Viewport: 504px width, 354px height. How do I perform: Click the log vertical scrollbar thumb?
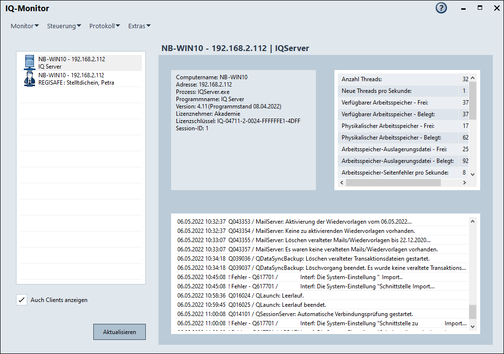[x=472, y=311]
